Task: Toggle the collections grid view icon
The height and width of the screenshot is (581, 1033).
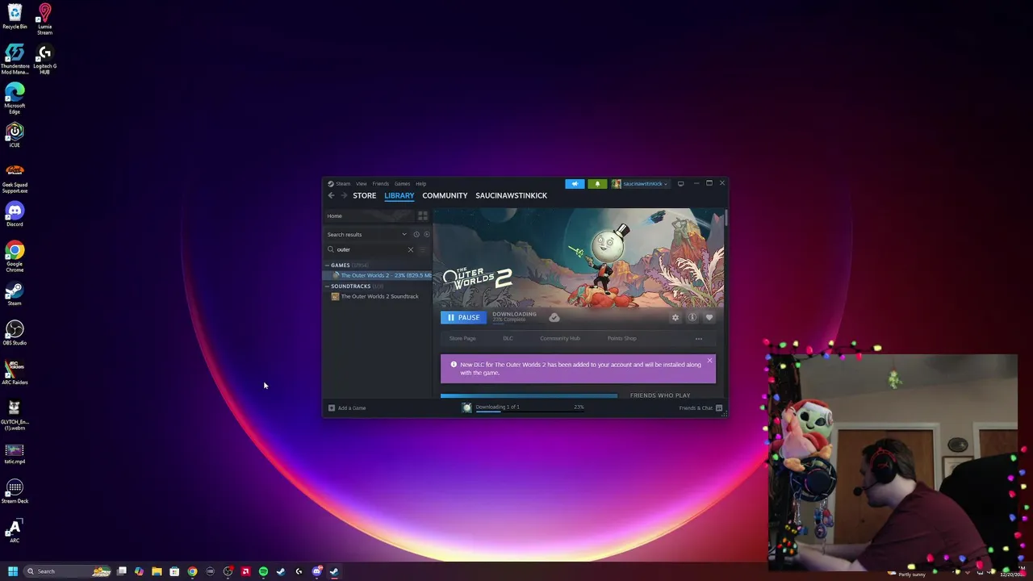Action: coord(422,215)
